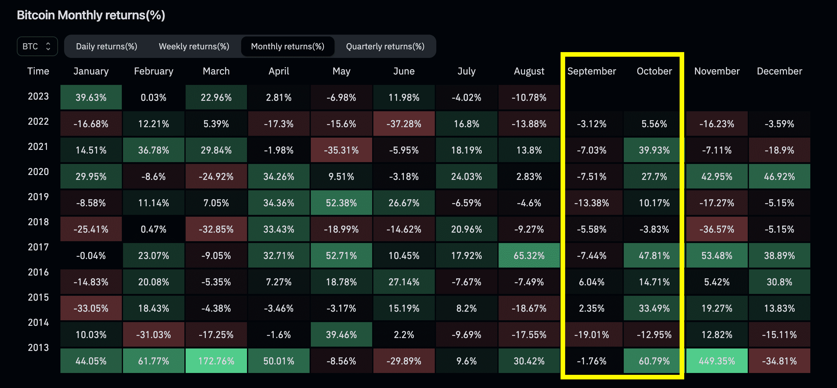
Task: Click the 34.26% April 2020 cell
Action: [x=279, y=176]
